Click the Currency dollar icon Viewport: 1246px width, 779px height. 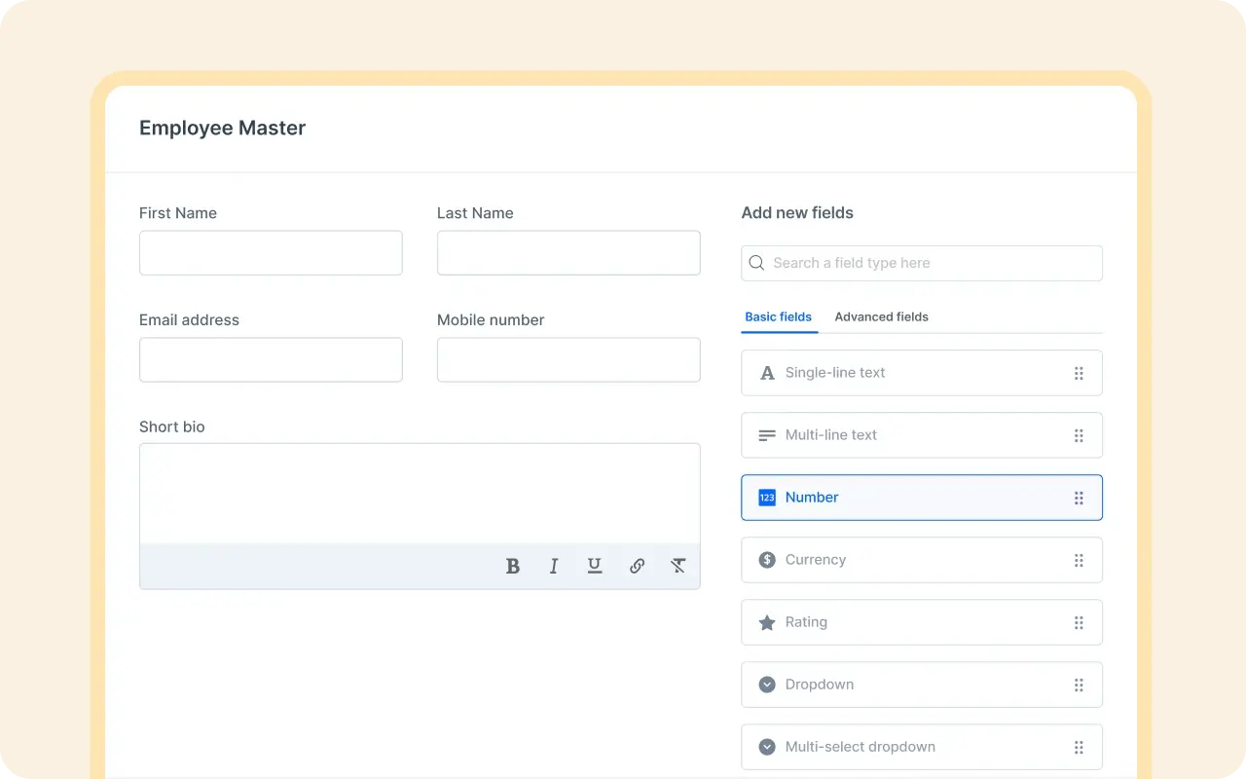767,560
